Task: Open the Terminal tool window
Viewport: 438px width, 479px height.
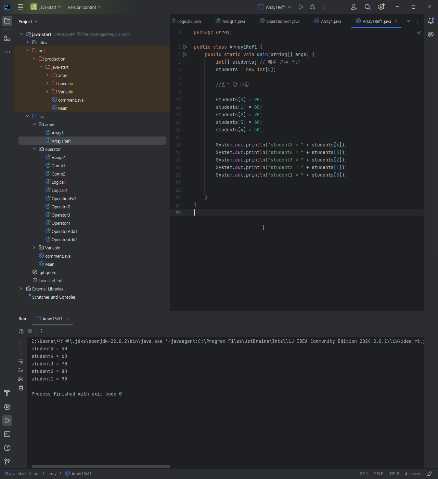Action: tap(7, 434)
